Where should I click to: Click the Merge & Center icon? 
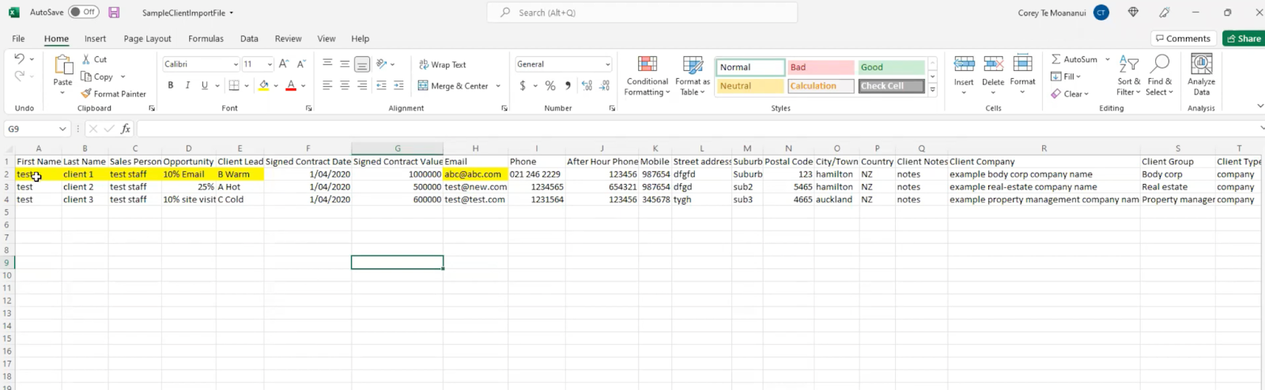coord(423,86)
